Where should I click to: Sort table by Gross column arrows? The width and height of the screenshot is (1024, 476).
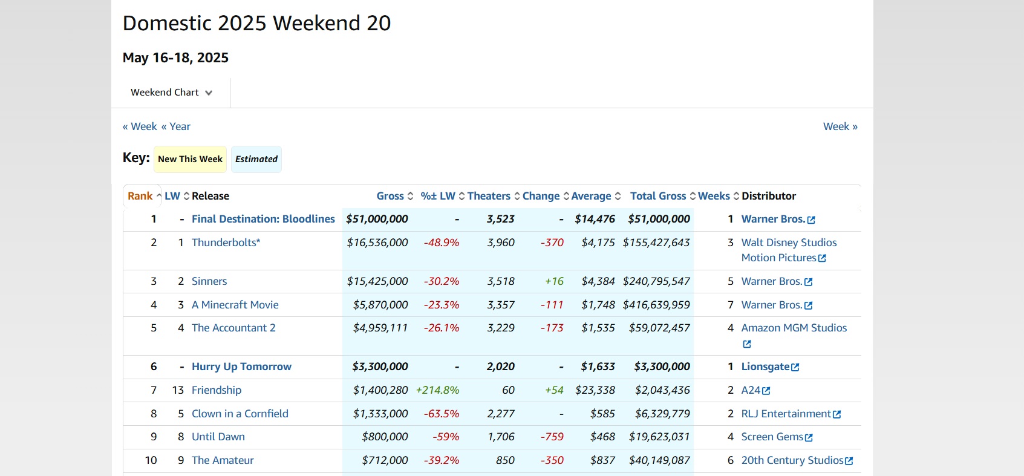point(410,196)
